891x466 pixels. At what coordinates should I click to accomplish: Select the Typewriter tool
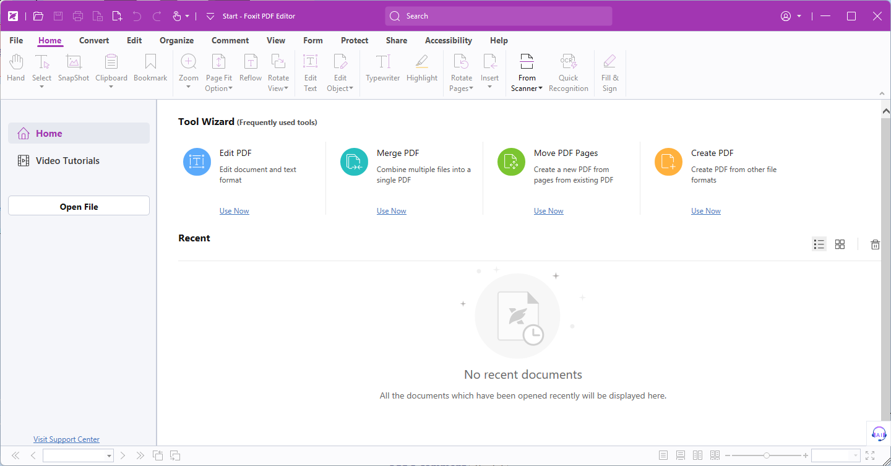coord(382,68)
